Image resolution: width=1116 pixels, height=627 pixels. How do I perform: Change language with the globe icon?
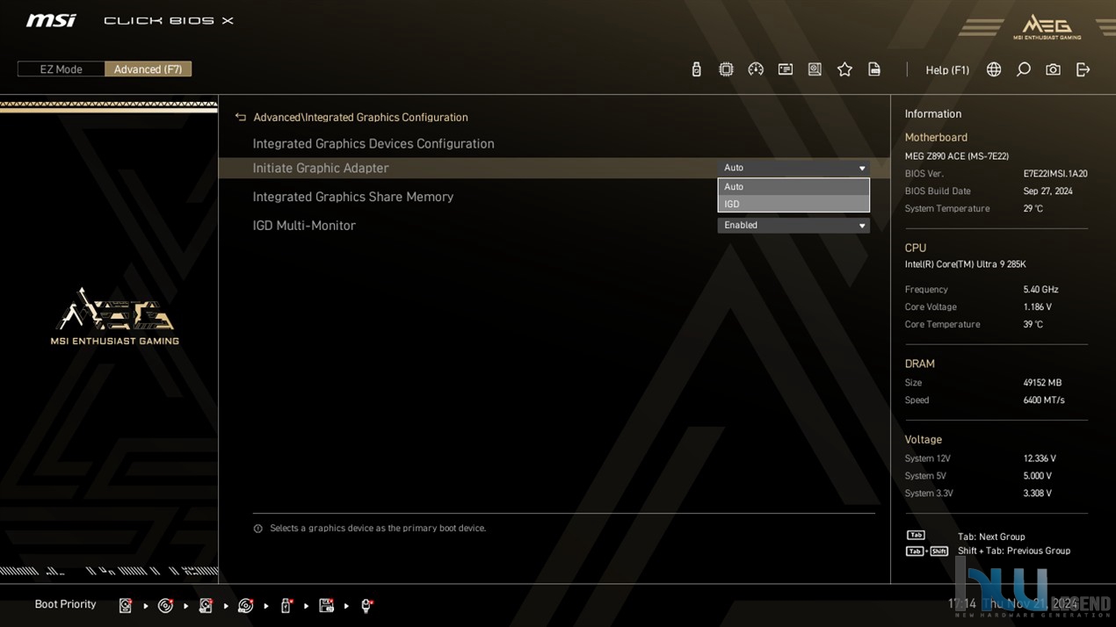tap(994, 69)
